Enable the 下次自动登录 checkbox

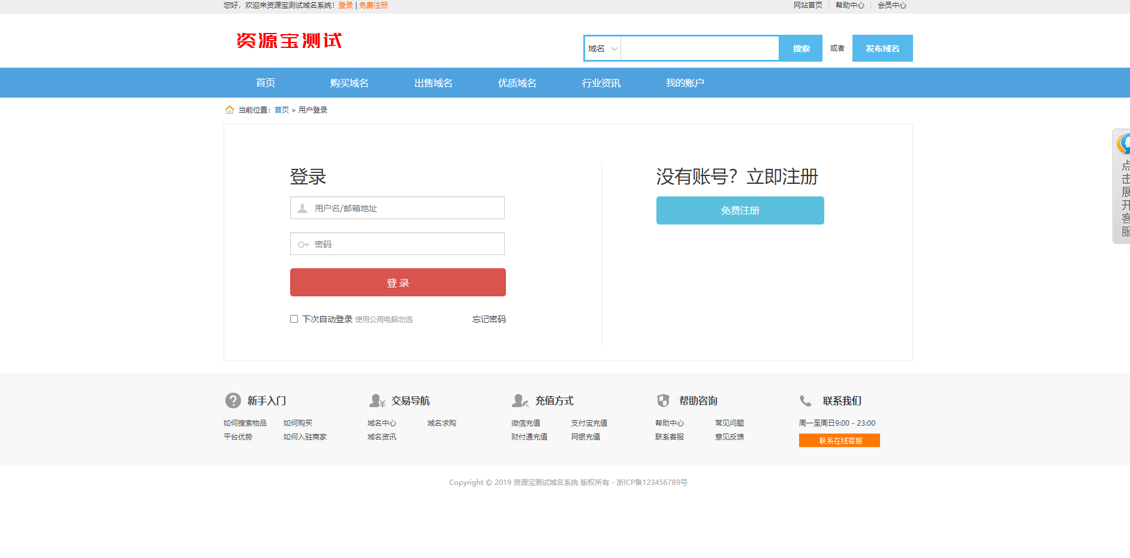point(294,319)
